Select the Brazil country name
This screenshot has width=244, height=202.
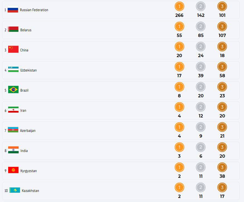[x=24, y=91]
